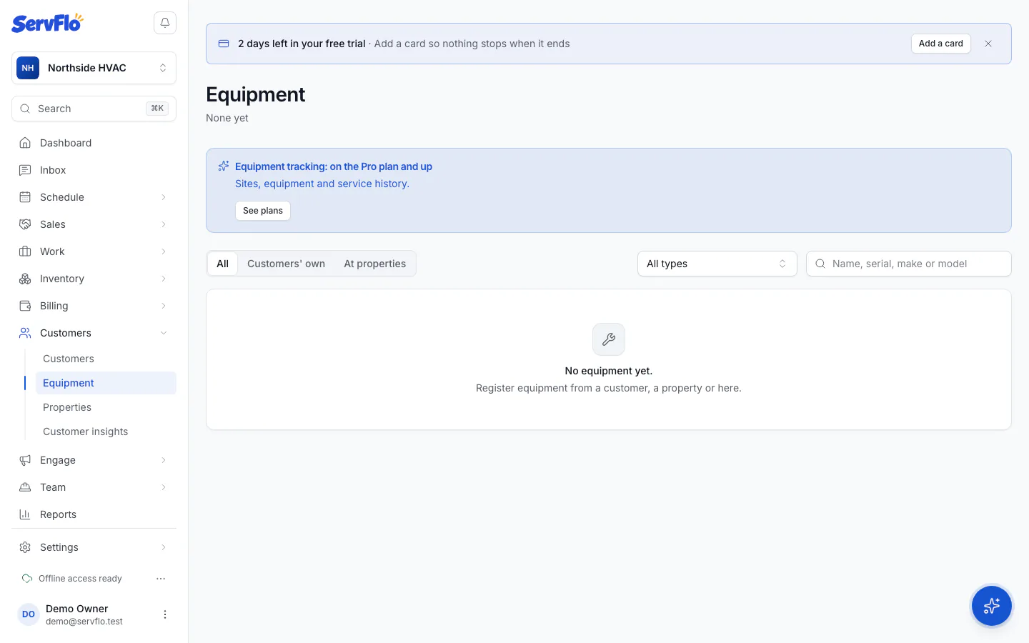Open Customer insights page

[x=106, y=432]
